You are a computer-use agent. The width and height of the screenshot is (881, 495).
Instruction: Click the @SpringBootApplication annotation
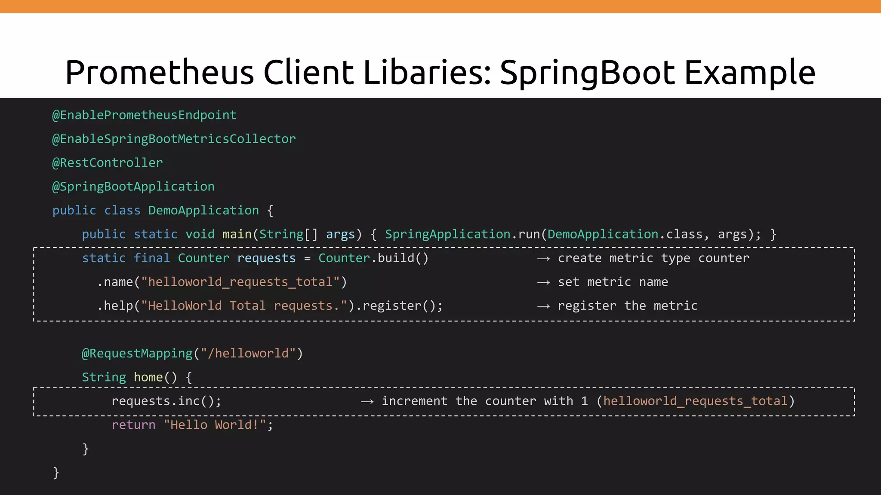[133, 186]
